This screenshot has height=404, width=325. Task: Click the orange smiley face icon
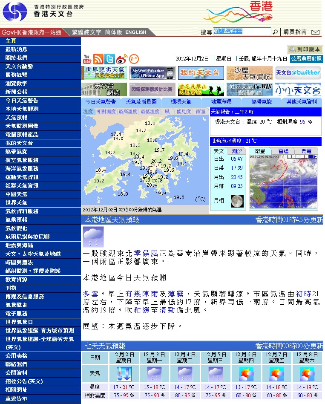[x=134, y=59]
